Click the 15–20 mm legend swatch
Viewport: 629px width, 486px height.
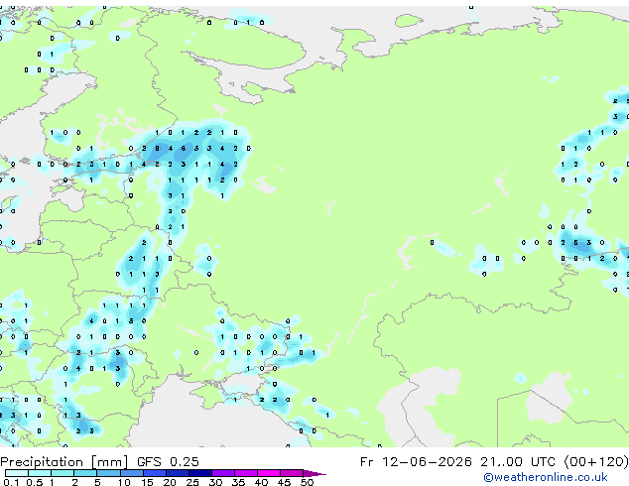click(154, 473)
